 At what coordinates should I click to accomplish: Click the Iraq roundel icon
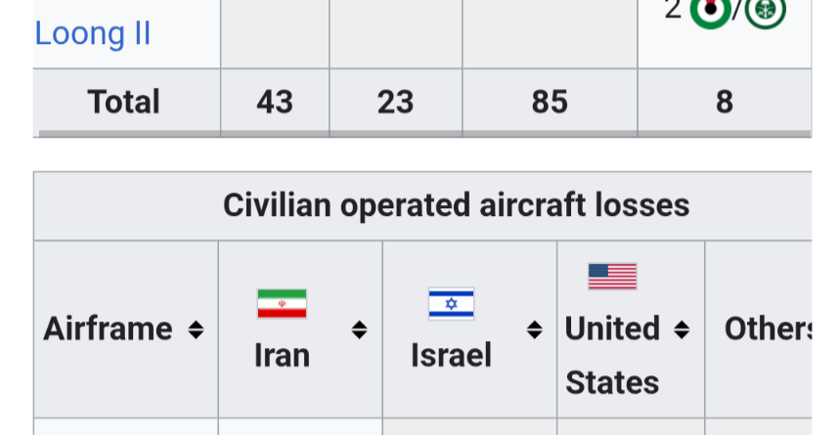(710, 12)
